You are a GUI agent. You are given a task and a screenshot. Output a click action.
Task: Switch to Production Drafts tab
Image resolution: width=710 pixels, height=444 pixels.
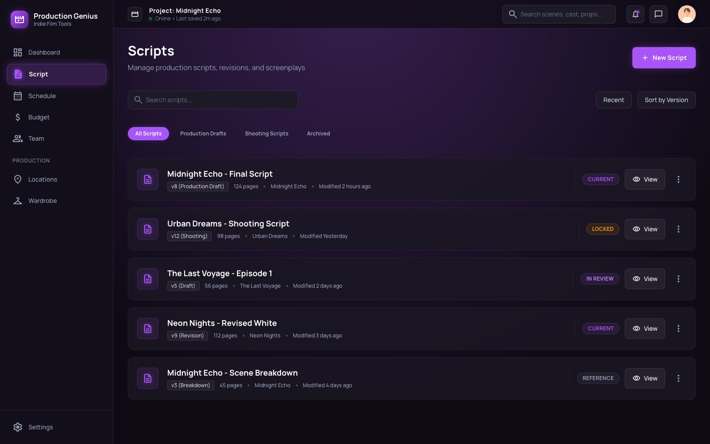[x=203, y=134]
